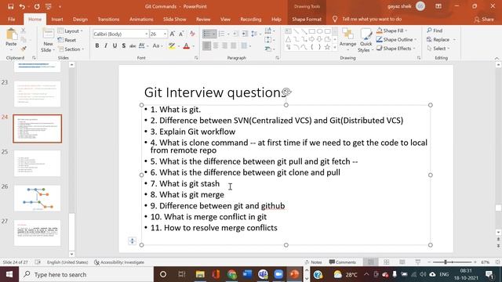Select slide 26 thumbnail with diagram
Image resolution: width=502 pixels, height=282 pixels.
(x=37, y=198)
